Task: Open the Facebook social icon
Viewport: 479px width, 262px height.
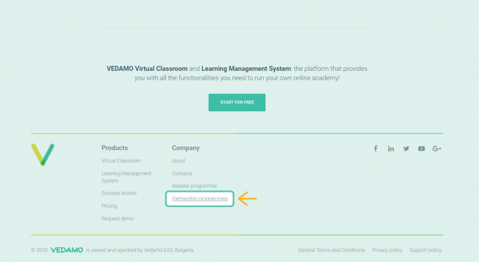Action: (x=376, y=149)
